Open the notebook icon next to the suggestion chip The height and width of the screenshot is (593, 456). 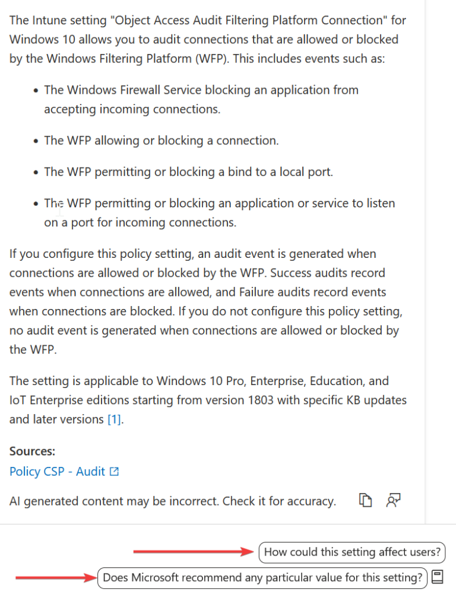pyautogui.click(x=438, y=577)
